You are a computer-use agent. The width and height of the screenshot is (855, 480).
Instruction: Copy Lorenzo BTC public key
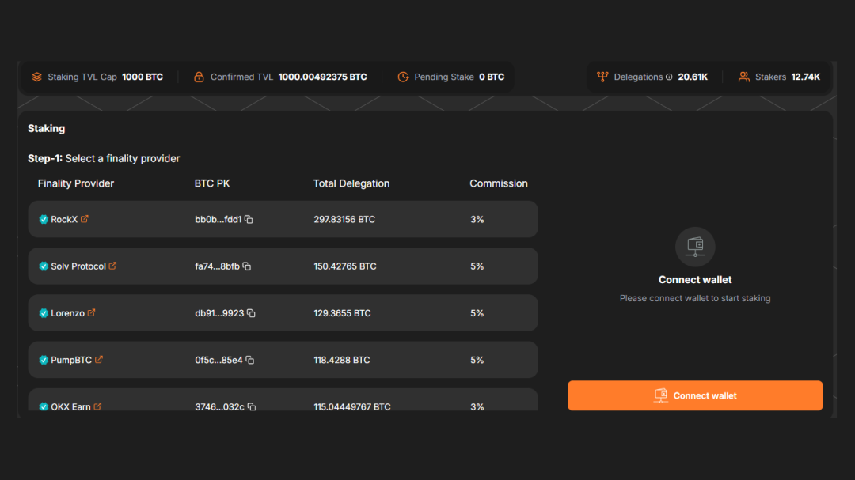tap(251, 313)
